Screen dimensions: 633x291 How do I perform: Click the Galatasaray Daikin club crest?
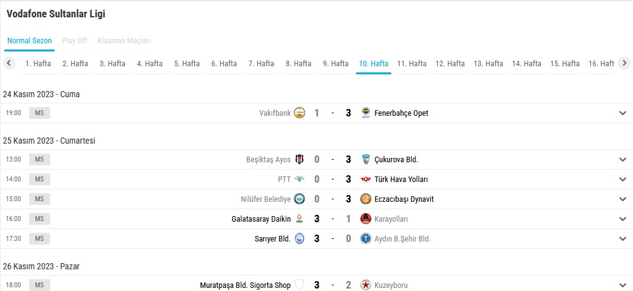pos(299,219)
